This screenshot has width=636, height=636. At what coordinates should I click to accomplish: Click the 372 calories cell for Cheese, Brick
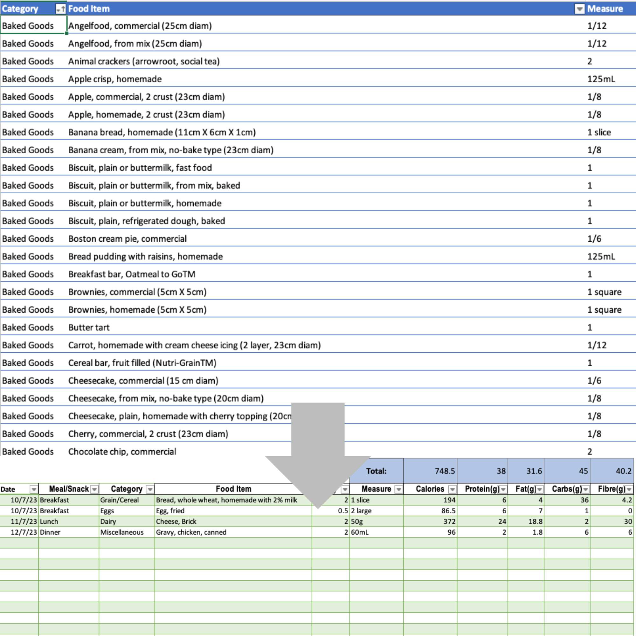430,522
